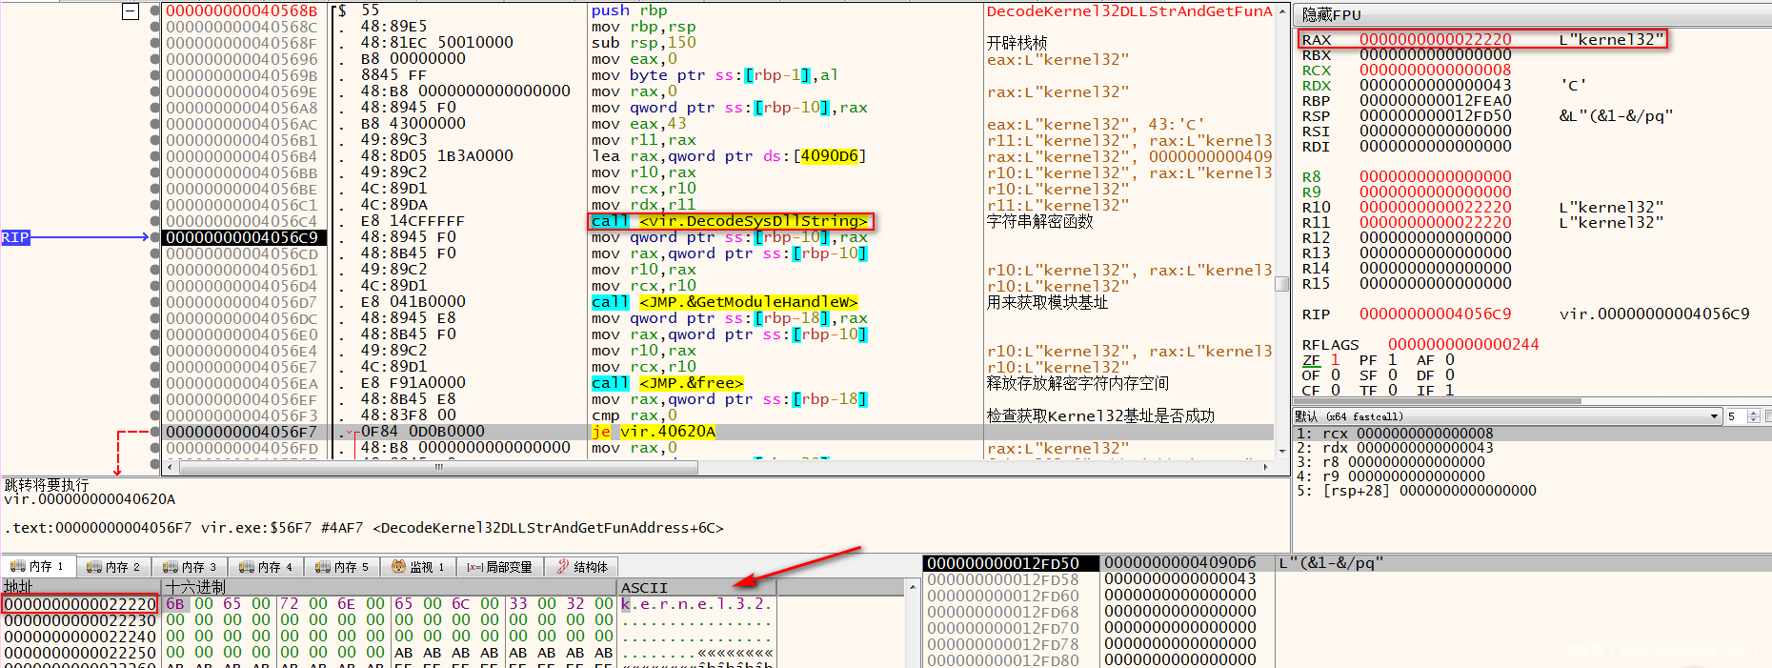Click the blue RIP marker label
This screenshot has height=668, width=1772.
(15, 237)
